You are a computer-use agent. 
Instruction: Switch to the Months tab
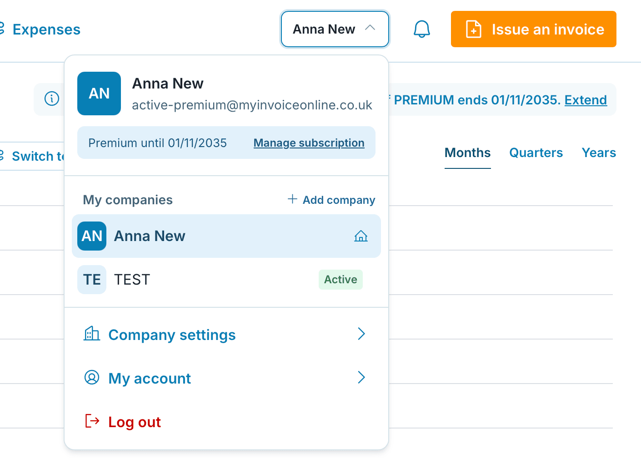point(468,153)
